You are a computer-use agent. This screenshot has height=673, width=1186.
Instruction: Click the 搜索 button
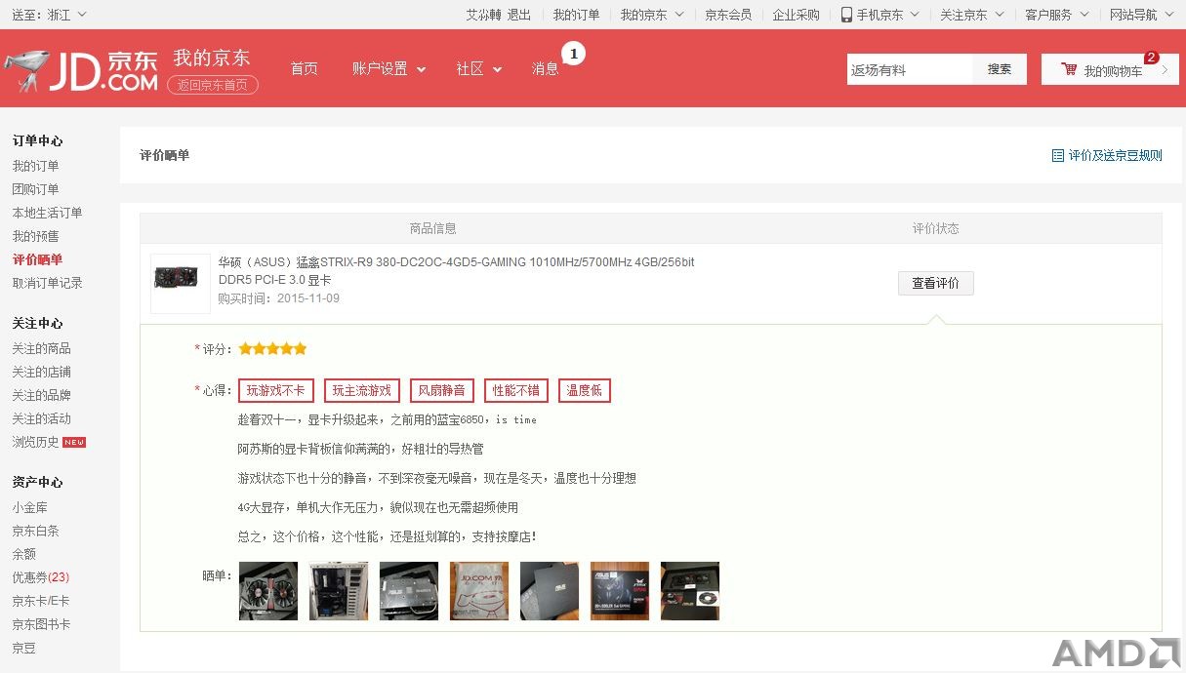tap(1000, 69)
